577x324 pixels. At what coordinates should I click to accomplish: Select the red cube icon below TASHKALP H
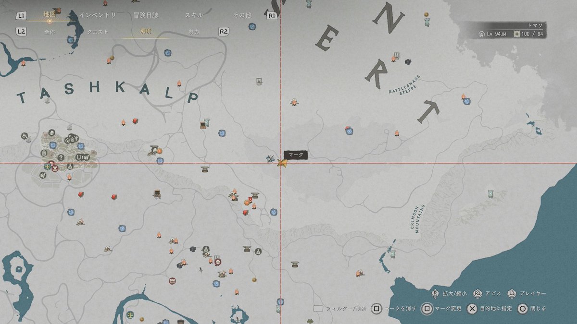(x=136, y=121)
